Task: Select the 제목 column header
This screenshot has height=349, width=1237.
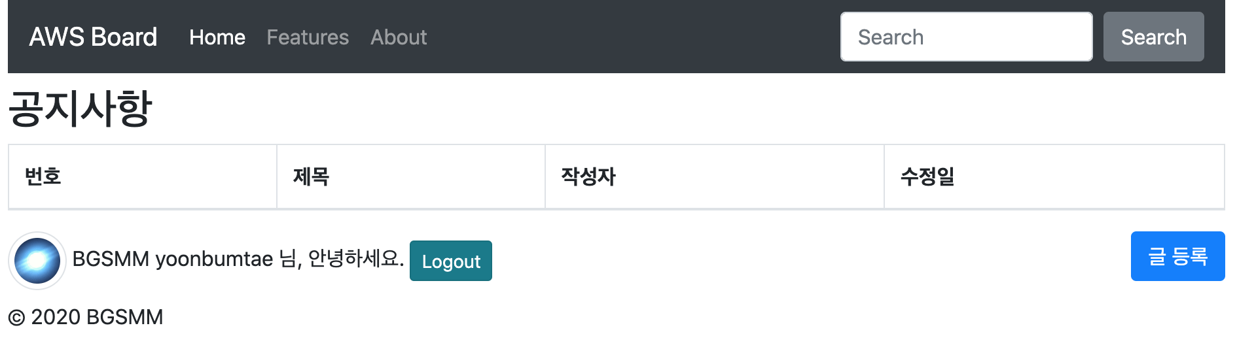Action: pos(311,176)
